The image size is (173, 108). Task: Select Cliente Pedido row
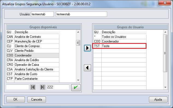(x=33, y=51)
